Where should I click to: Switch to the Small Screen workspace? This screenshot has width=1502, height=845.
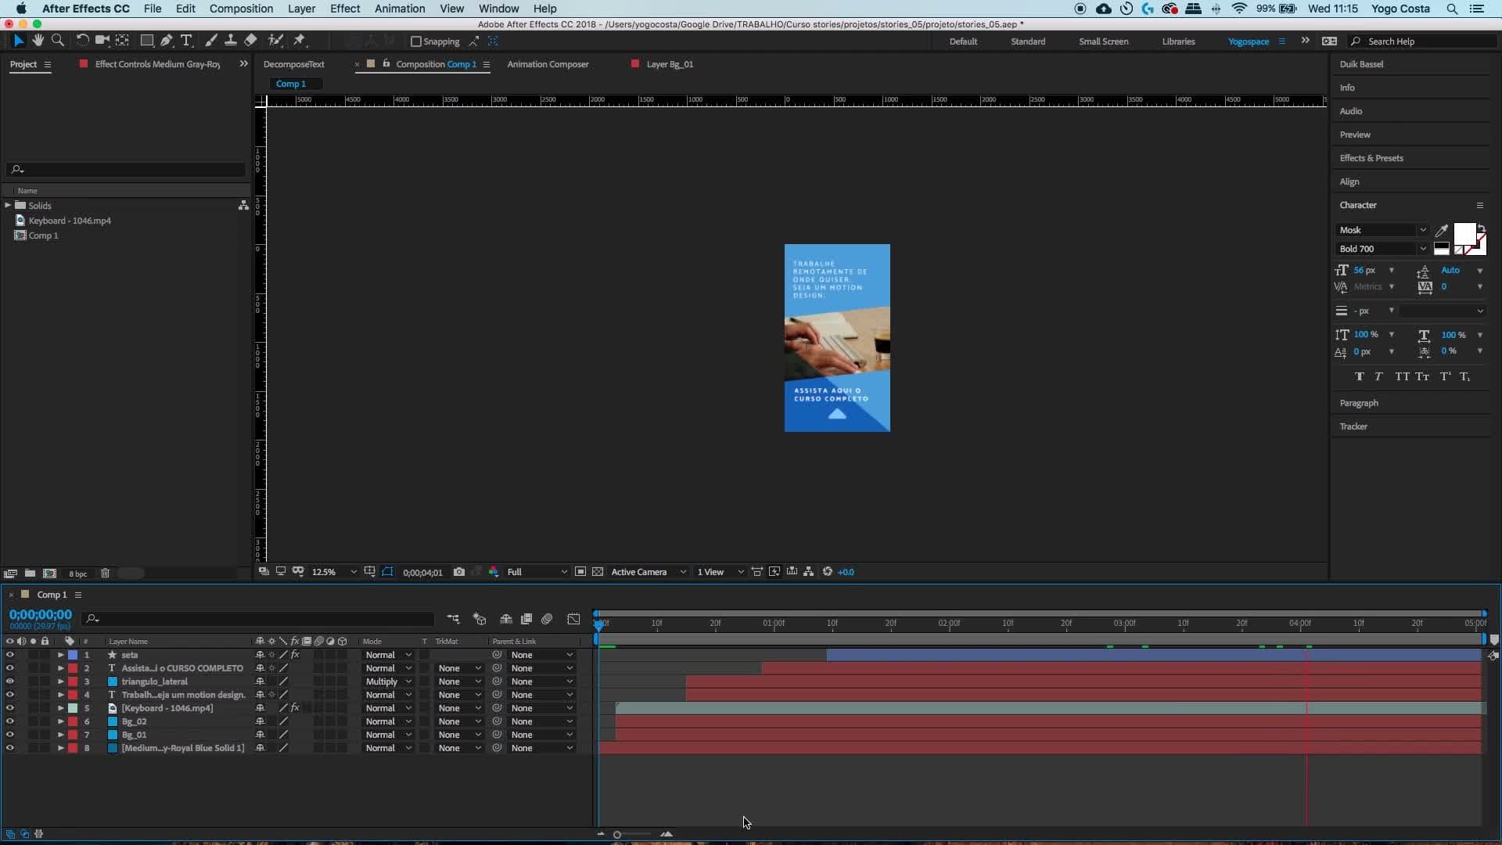click(1103, 41)
